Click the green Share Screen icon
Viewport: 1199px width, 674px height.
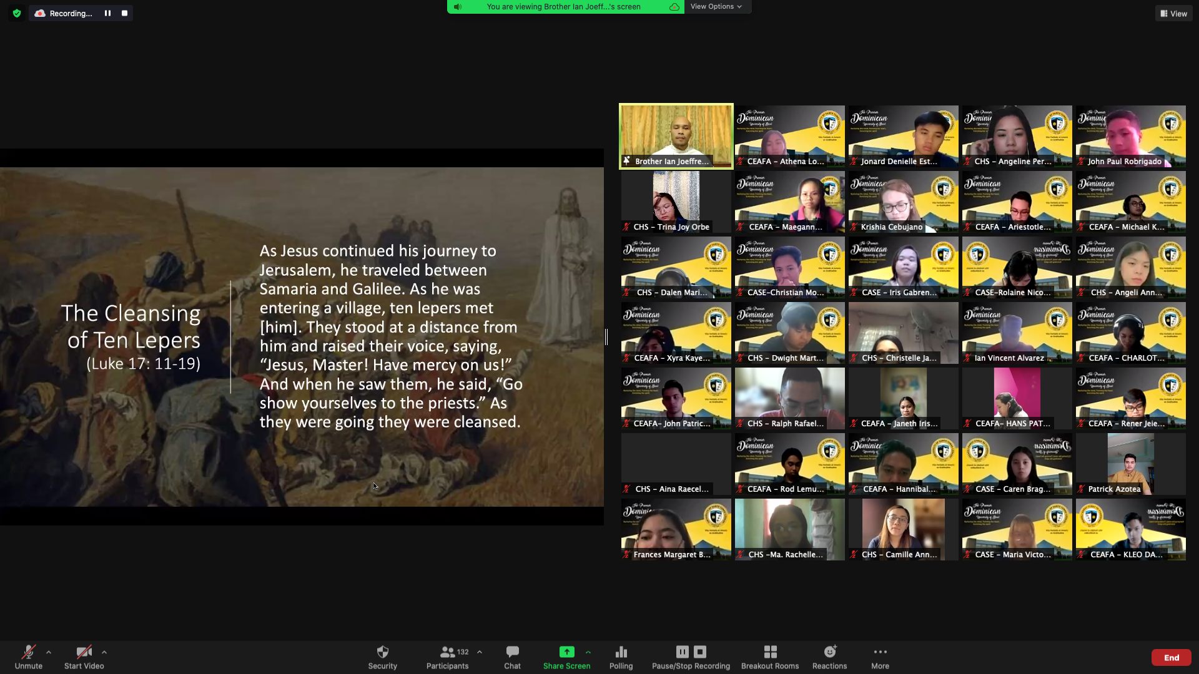[x=566, y=652]
